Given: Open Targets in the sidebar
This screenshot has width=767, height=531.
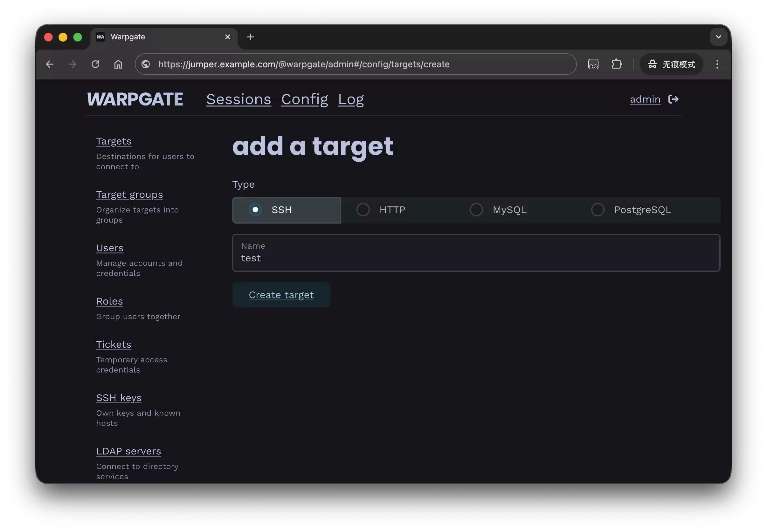Looking at the screenshot, I should [114, 141].
